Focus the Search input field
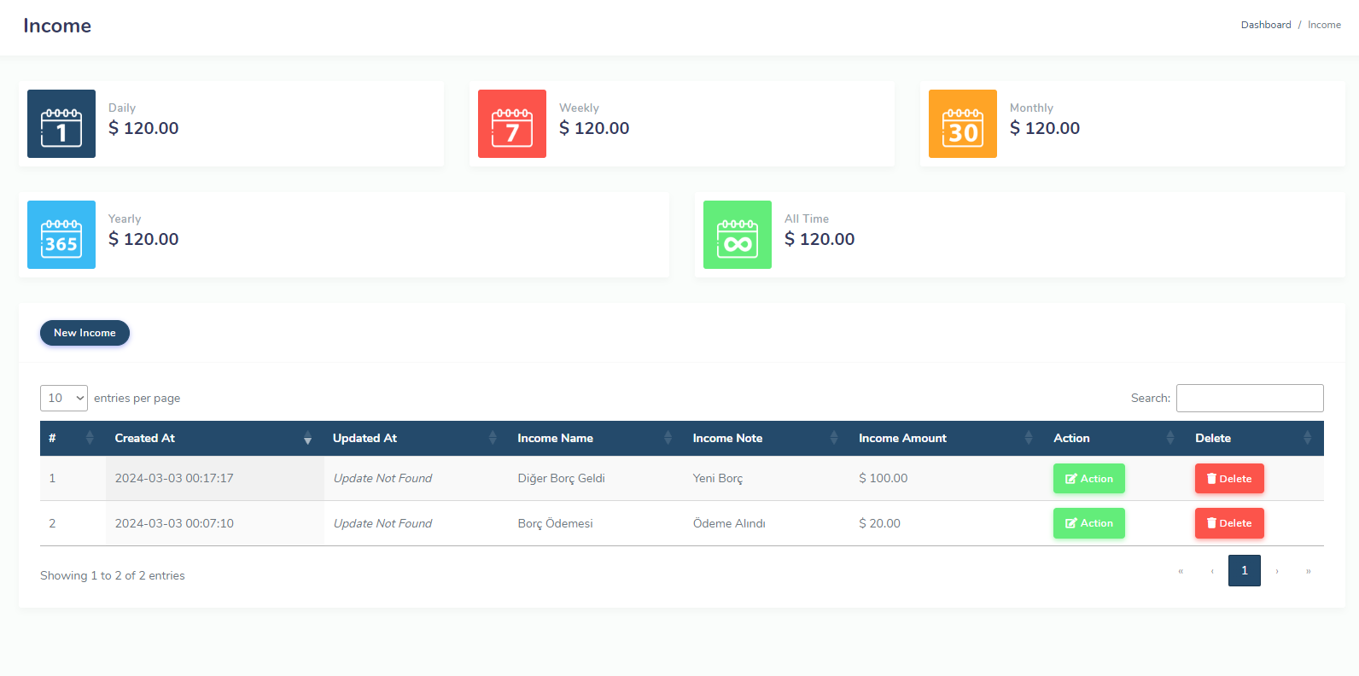This screenshot has height=676, width=1359. [x=1250, y=398]
